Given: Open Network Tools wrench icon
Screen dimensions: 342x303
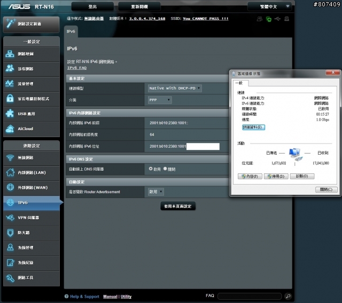Looking at the screenshot, I should (10, 278).
